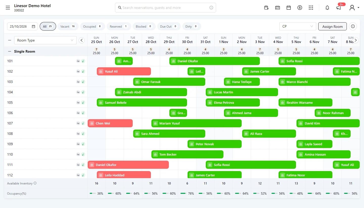Image resolution: width=364 pixels, height=208 pixels.
Task: Toggle the Vacant rooms filter
Action: click(68, 26)
